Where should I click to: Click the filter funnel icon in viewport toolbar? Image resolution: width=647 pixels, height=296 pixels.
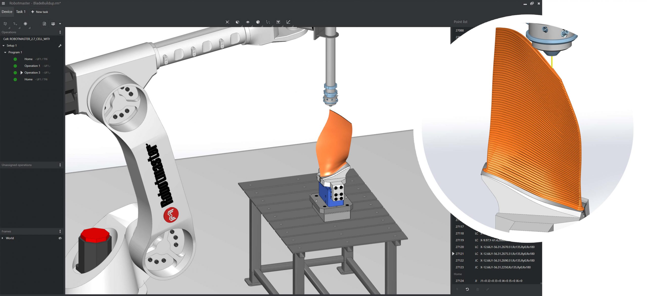278,22
